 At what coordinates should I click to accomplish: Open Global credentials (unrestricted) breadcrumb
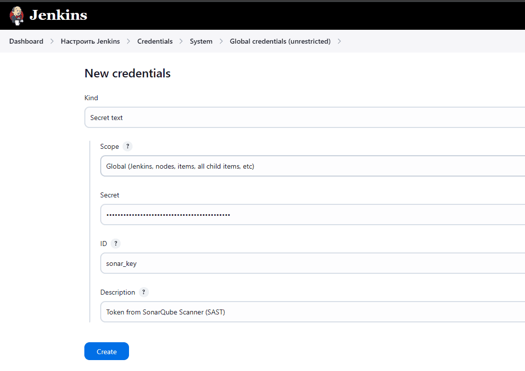280,42
